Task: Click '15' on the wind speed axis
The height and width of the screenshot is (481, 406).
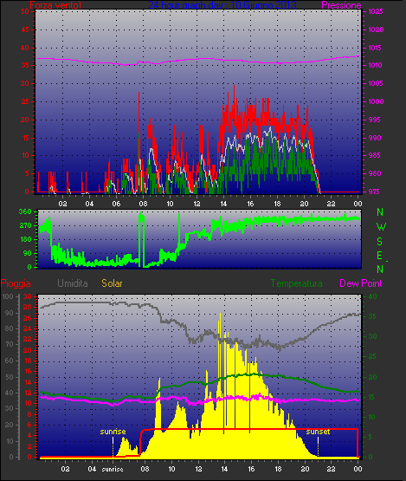Action: [x=25, y=138]
